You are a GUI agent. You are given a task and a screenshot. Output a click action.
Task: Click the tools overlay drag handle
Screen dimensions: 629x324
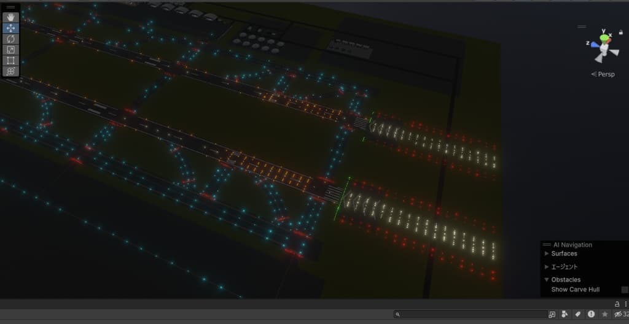pos(11,7)
